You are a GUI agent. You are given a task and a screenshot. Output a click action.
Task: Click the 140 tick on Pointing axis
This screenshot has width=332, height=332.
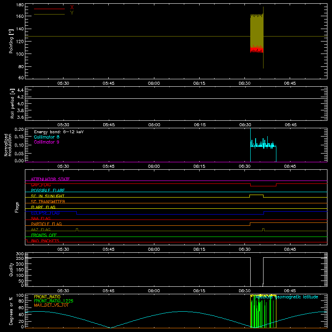coord(20,29)
